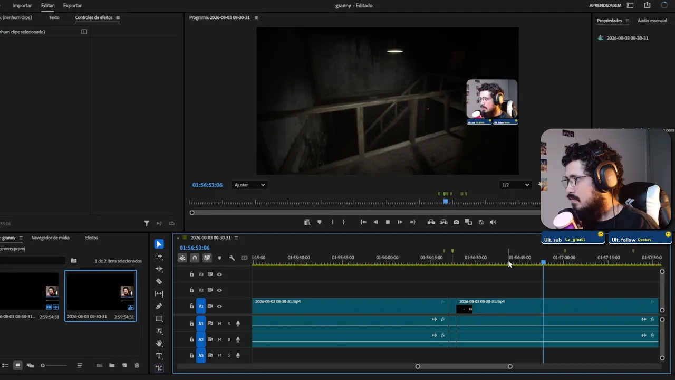The height and width of the screenshot is (380, 675).
Task: Switch Project panel to freeform view
Action: pos(30,365)
